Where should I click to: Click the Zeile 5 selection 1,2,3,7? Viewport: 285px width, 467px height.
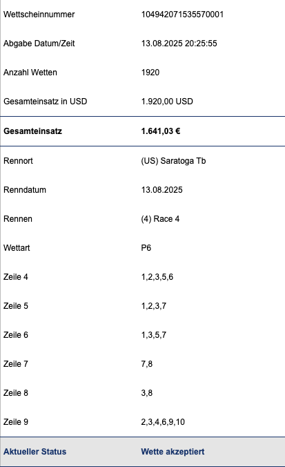pyautogui.click(x=153, y=306)
